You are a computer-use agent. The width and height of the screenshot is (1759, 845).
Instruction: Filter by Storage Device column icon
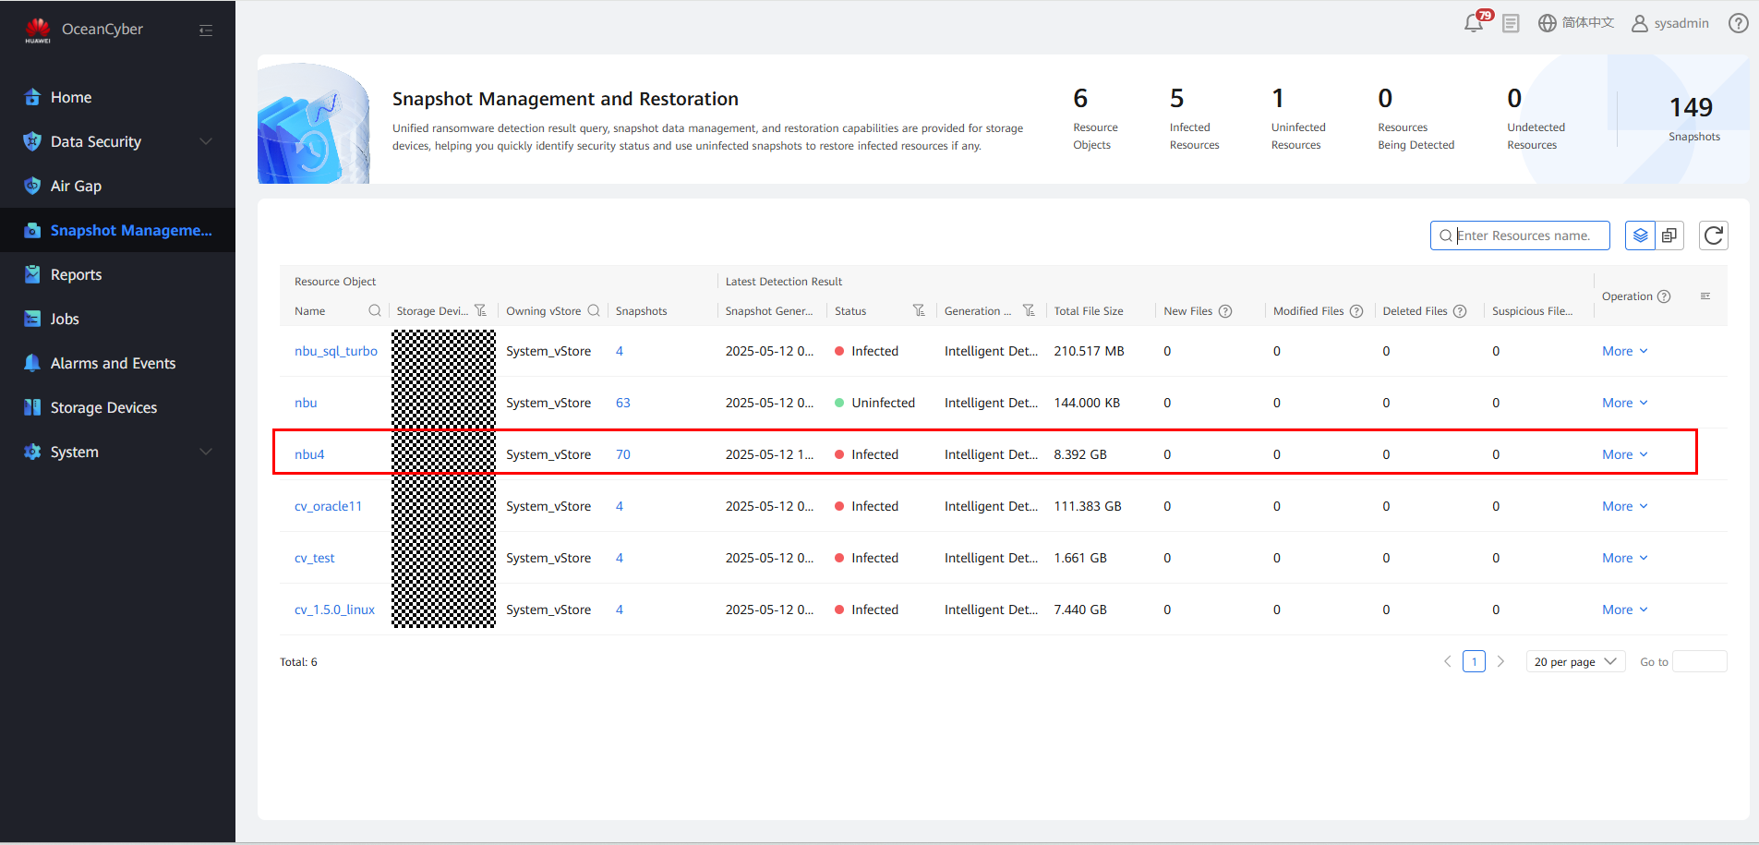[x=480, y=310]
